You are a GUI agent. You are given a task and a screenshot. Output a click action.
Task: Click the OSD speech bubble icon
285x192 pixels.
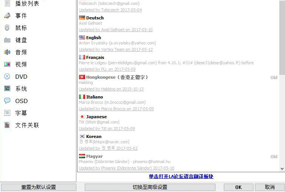7,101
